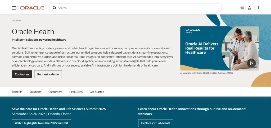Jump to the Get Started section tab

pyautogui.click(x=97, y=92)
